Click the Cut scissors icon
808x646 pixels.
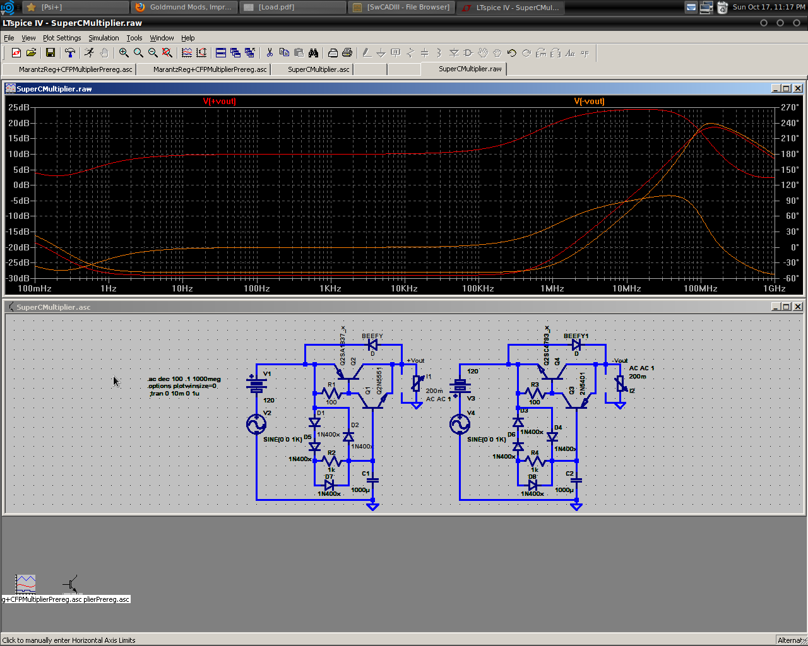(x=270, y=53)
